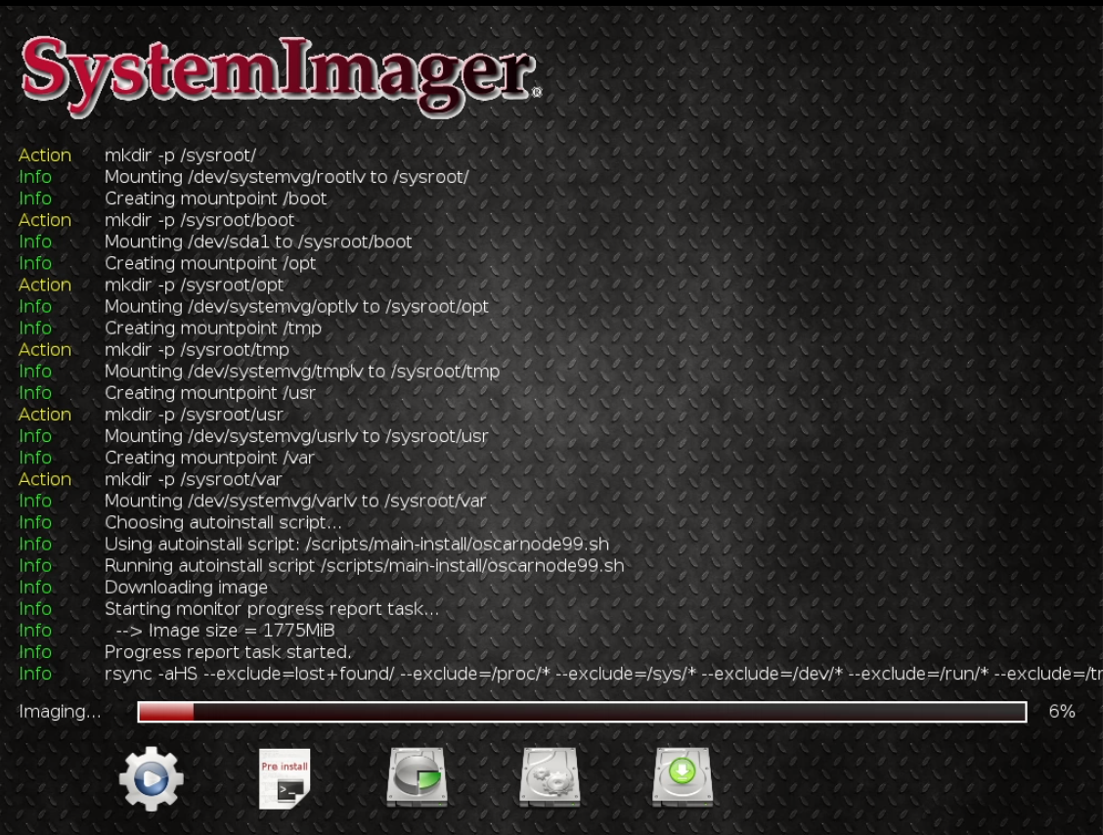Click 'Creating mountpoint /usr' log entry
Image resolution: width=1103 pixels, height=835 pixels.
pyautogui.click(x=209, y=393)
